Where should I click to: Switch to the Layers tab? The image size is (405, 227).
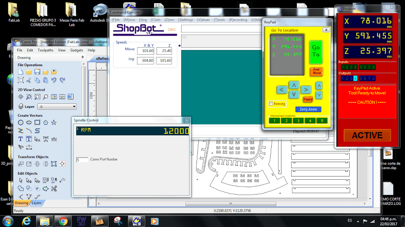[36, 203]
